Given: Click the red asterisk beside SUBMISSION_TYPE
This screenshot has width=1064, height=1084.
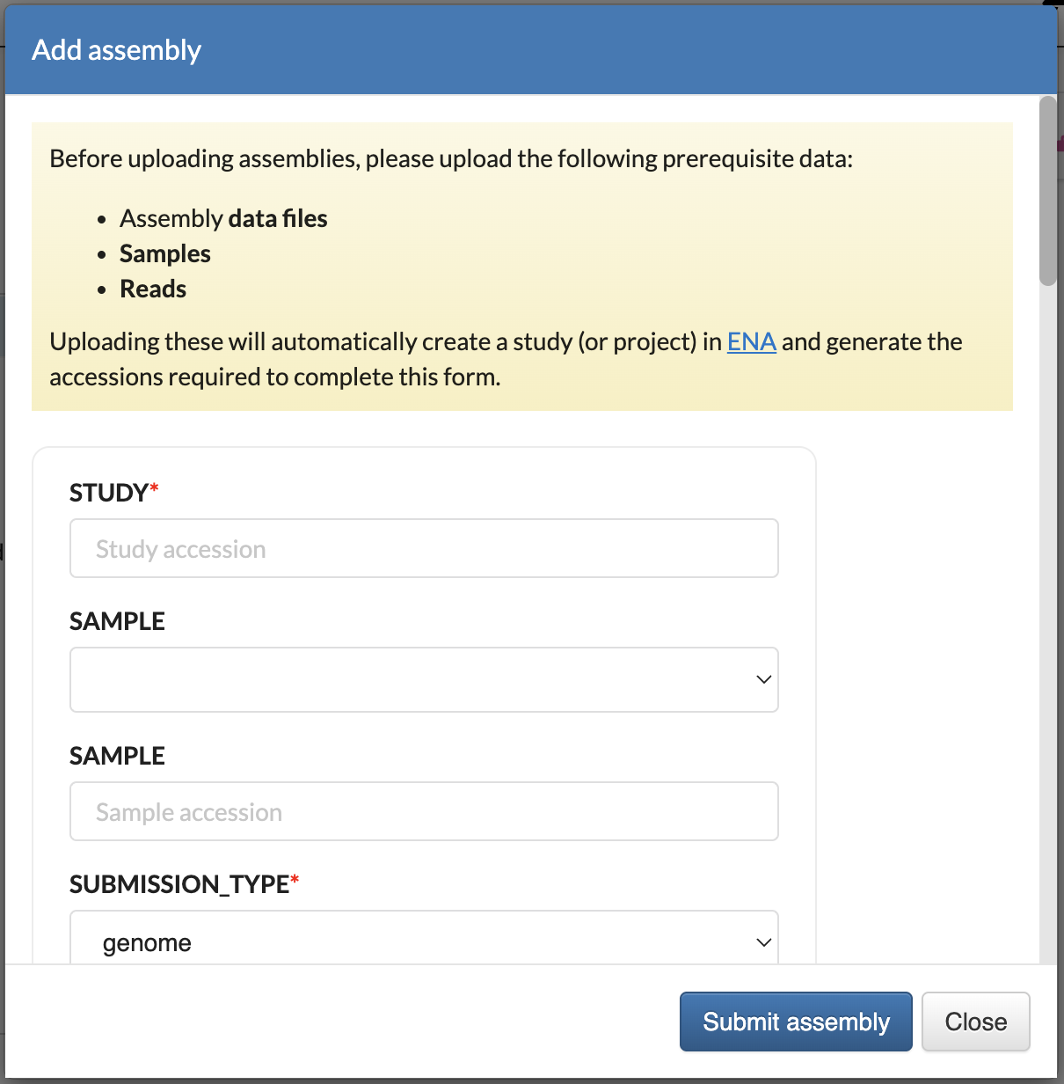Looking at the screenshot, I should [295, 879].
